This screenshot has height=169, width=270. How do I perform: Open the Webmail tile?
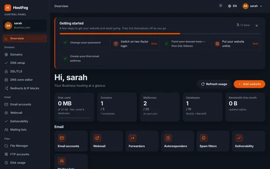click(x=106, y=141)
